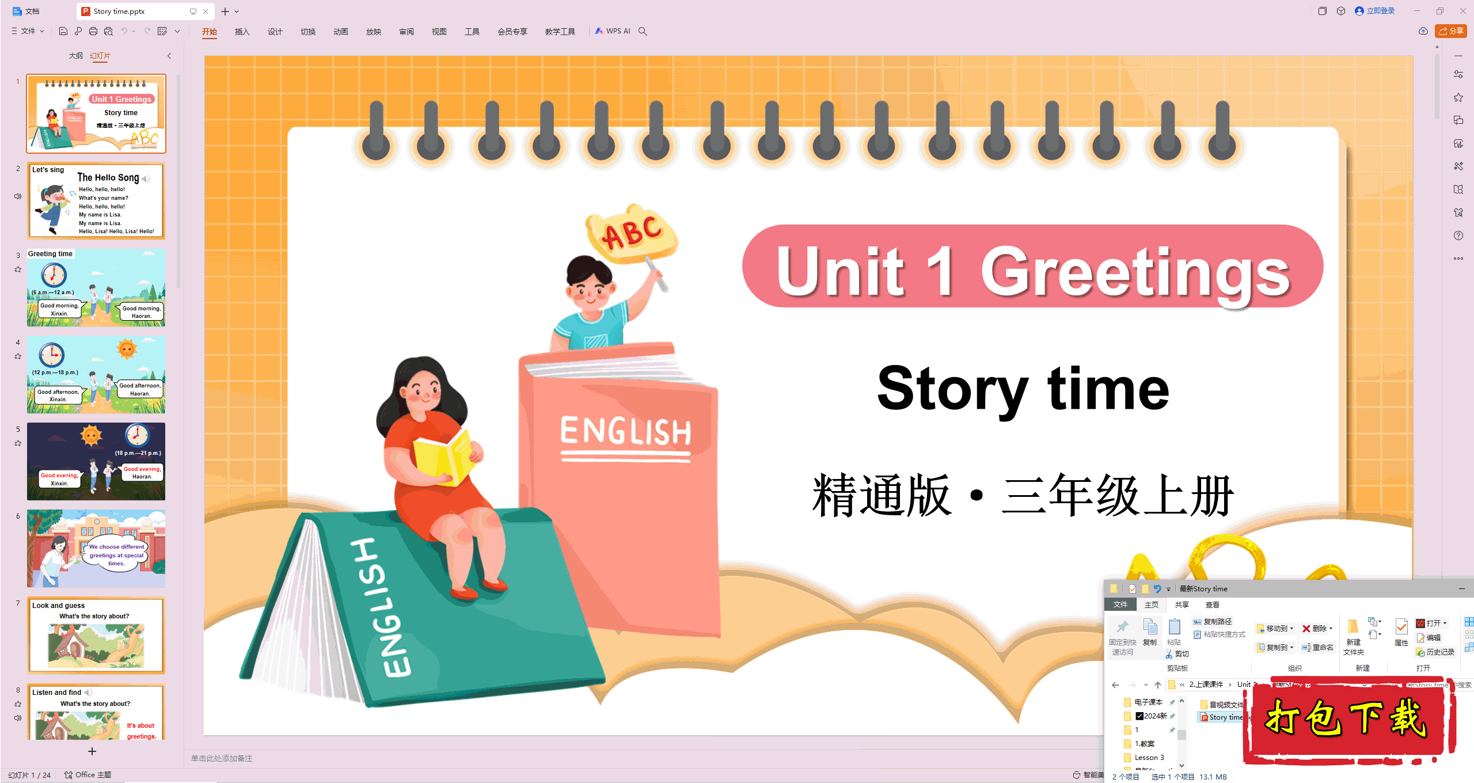Click the three-dots more icon in right sidebar
This screenshot has width=1474, height=783.
(x=1458, y=259)
